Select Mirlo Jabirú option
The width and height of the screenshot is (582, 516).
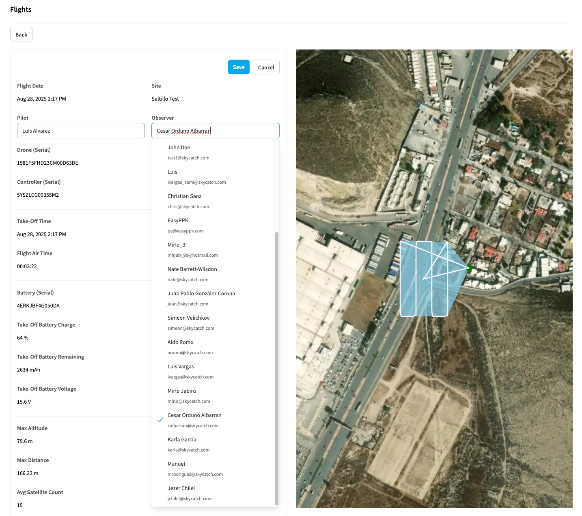[x=213, y=396]
